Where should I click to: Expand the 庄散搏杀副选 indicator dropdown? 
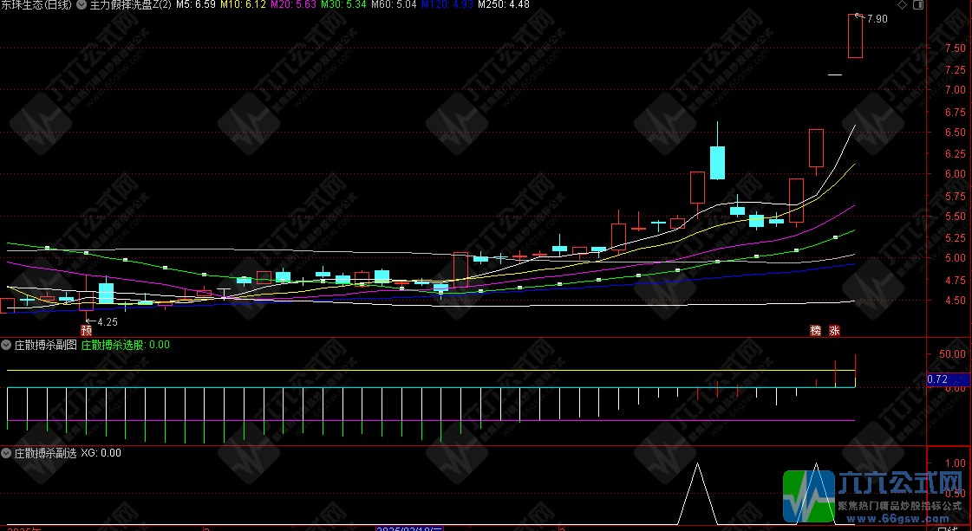pos(6,452)
